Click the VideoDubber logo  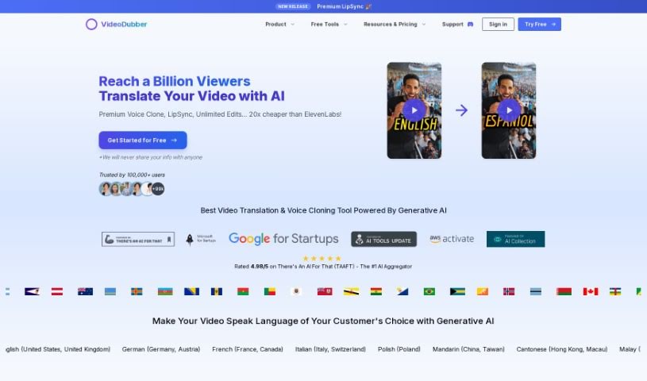(117, 25)
